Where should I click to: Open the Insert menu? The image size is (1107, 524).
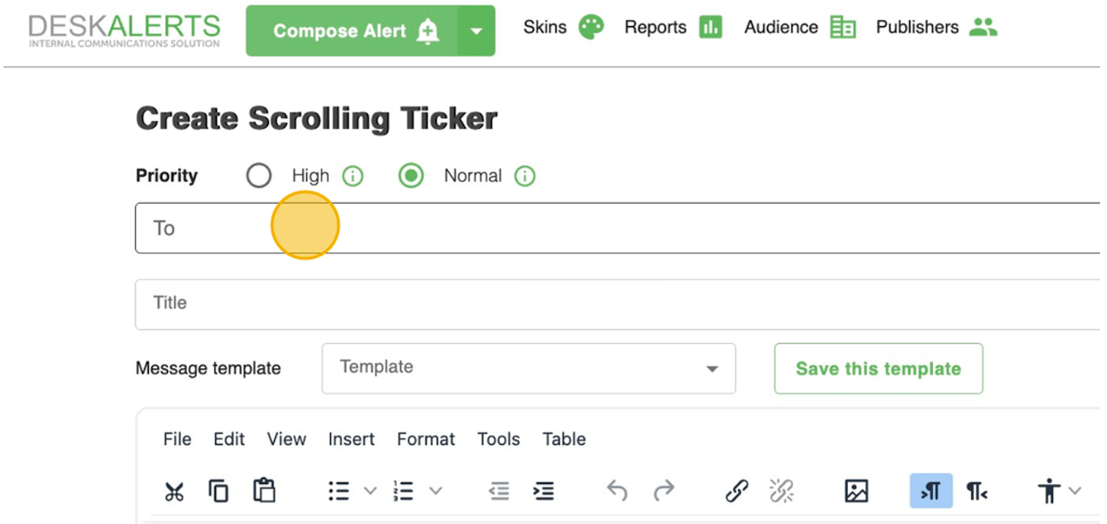point(351,440)
